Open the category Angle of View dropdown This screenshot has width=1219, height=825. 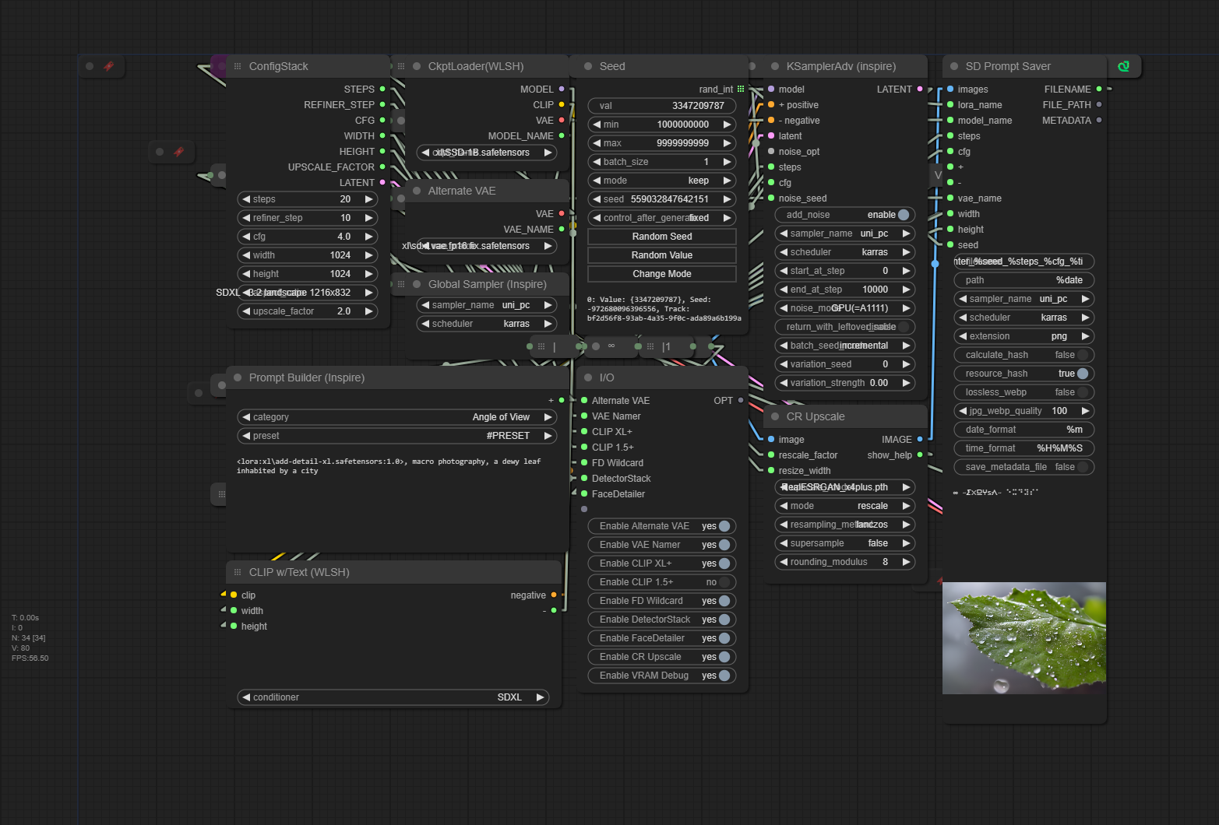(396, 417)
